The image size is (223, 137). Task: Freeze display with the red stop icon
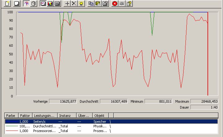click(115, 3)
